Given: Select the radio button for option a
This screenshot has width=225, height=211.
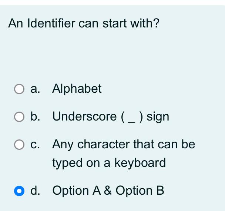Looking at the screenshot, I should coord(19,89).
